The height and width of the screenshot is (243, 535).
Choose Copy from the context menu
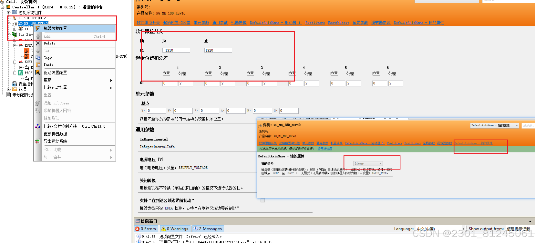pyautogui.click(x=75, y=58)
